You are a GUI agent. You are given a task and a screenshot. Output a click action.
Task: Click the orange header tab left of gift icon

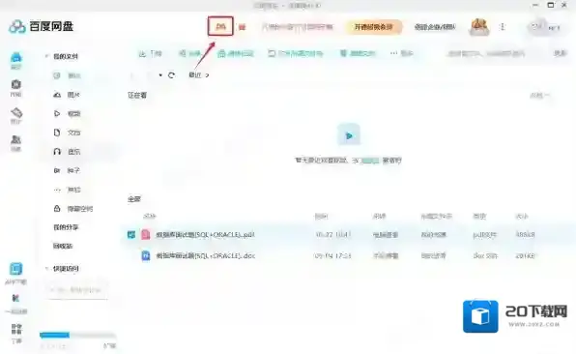coord(220,26)
